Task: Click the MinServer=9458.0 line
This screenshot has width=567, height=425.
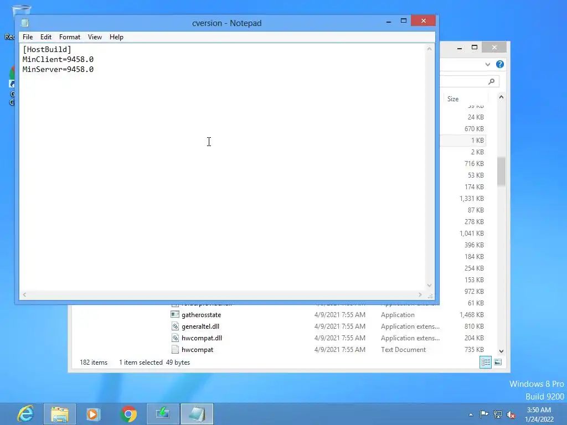Action: pyautogui.click(x=58, y=69)
